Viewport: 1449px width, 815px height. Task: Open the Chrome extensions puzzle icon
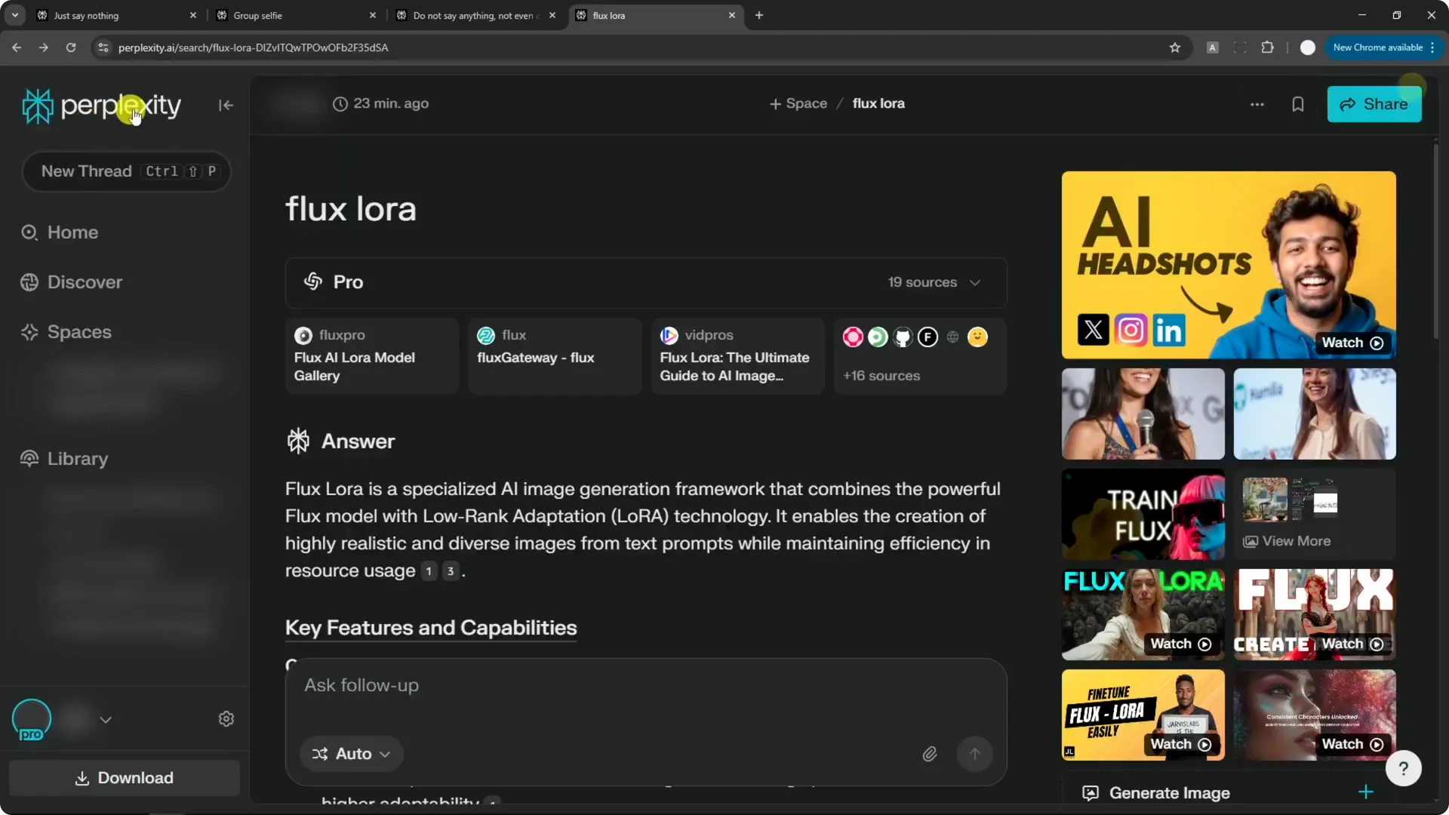(1267, 48)
